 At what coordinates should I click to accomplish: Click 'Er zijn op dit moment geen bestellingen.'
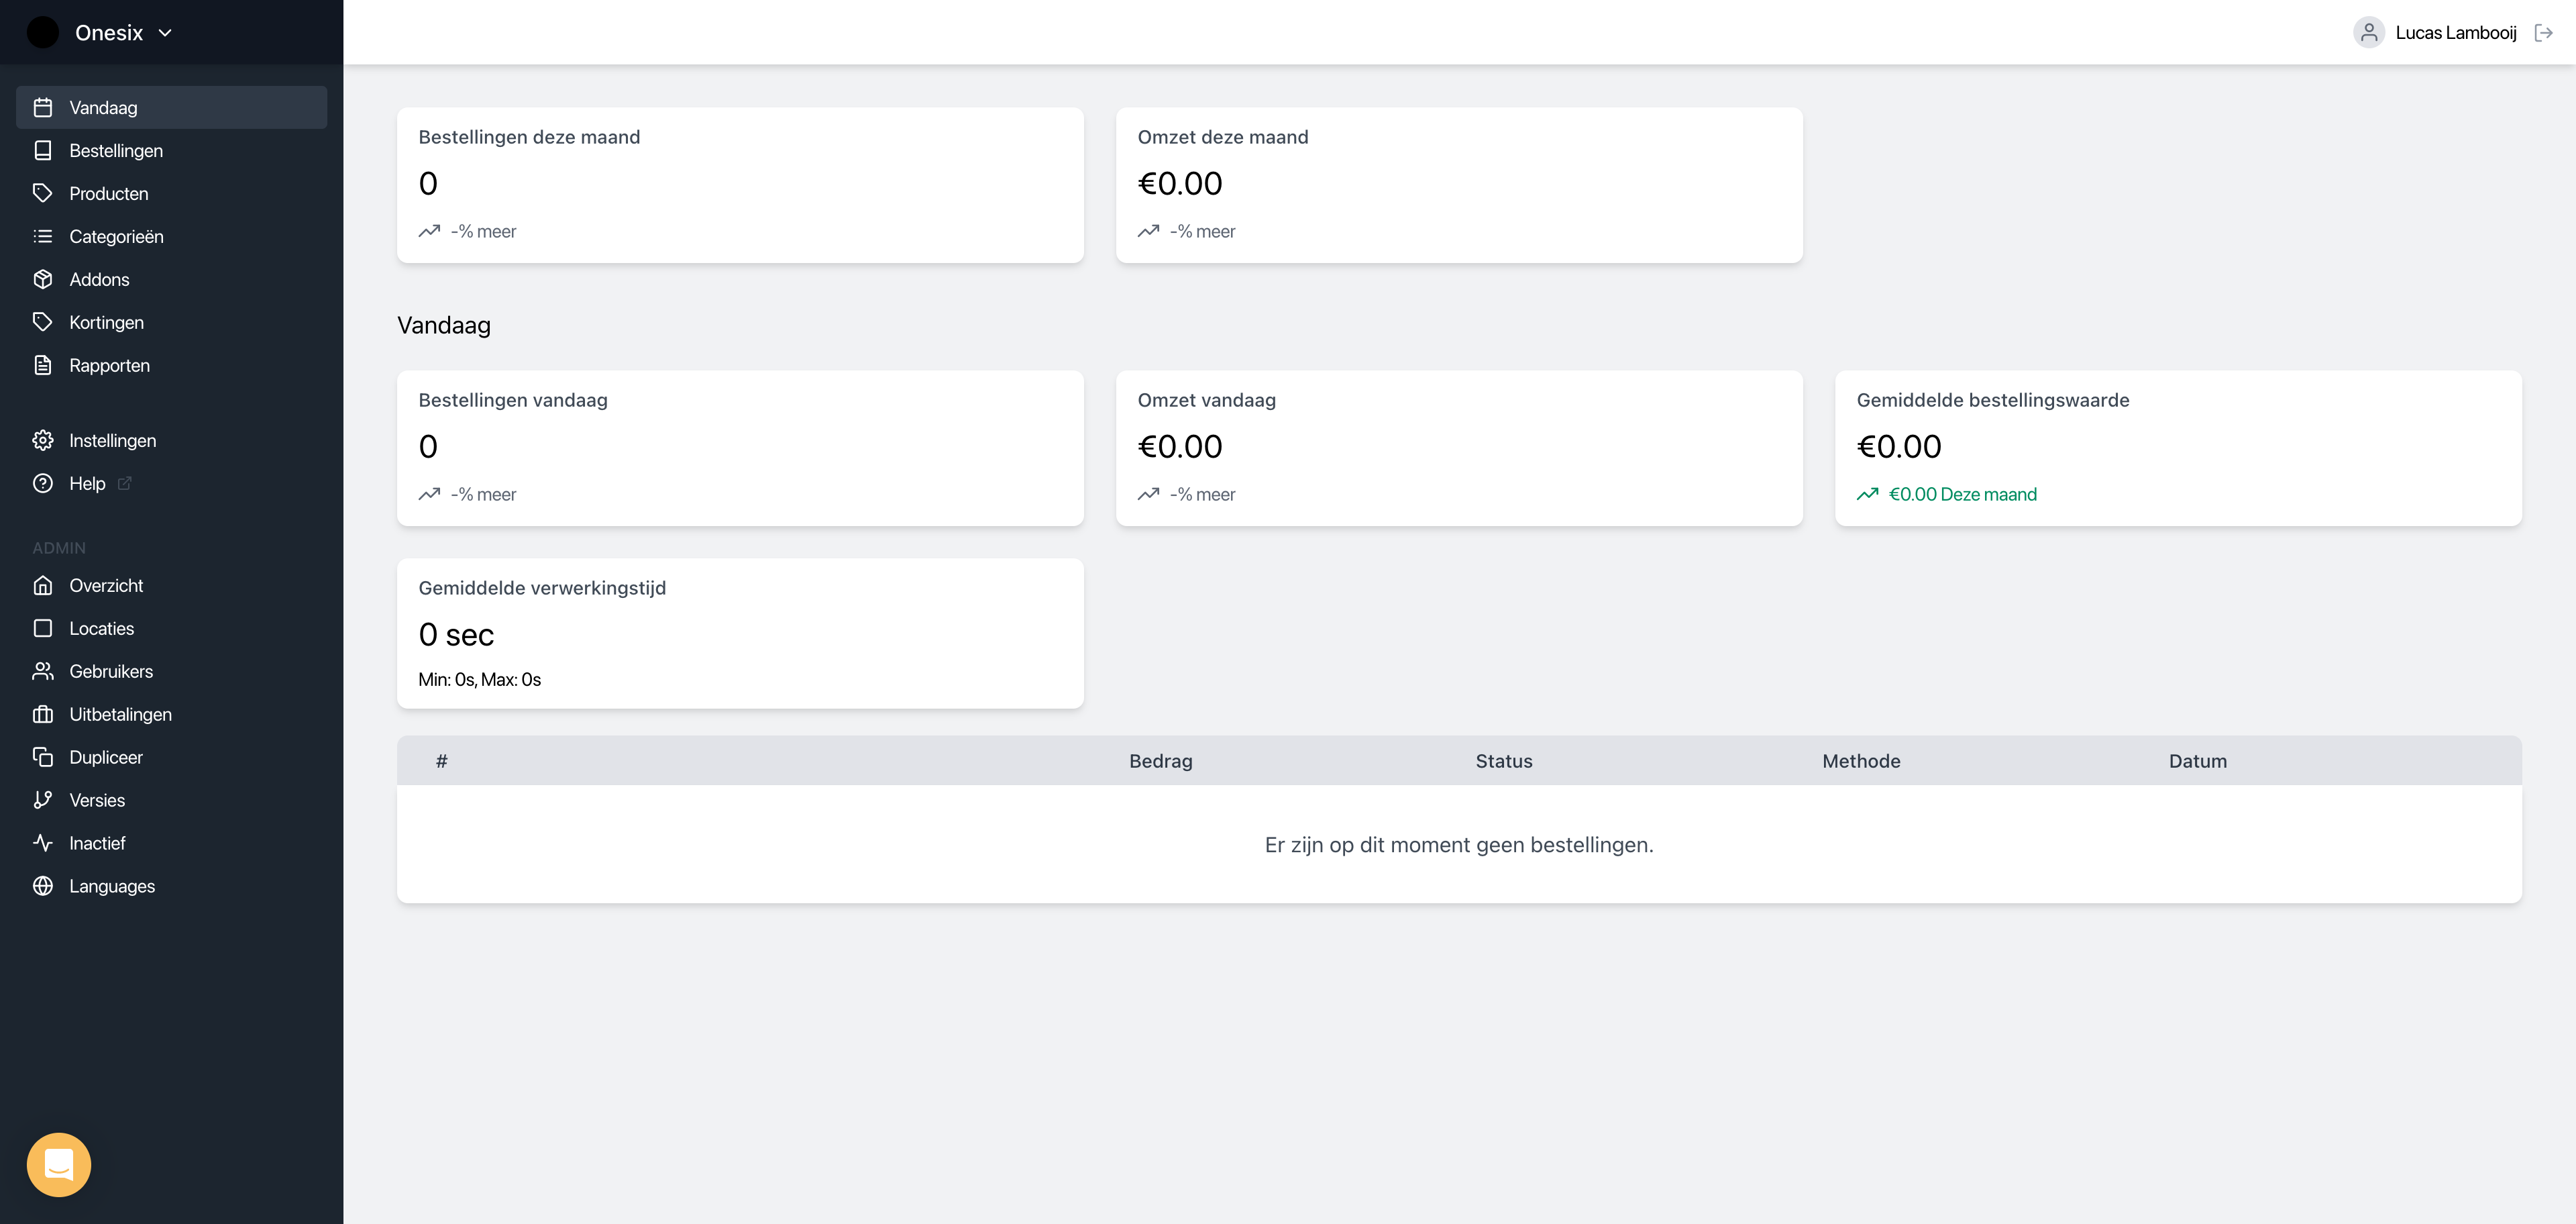pos(1459,845)
